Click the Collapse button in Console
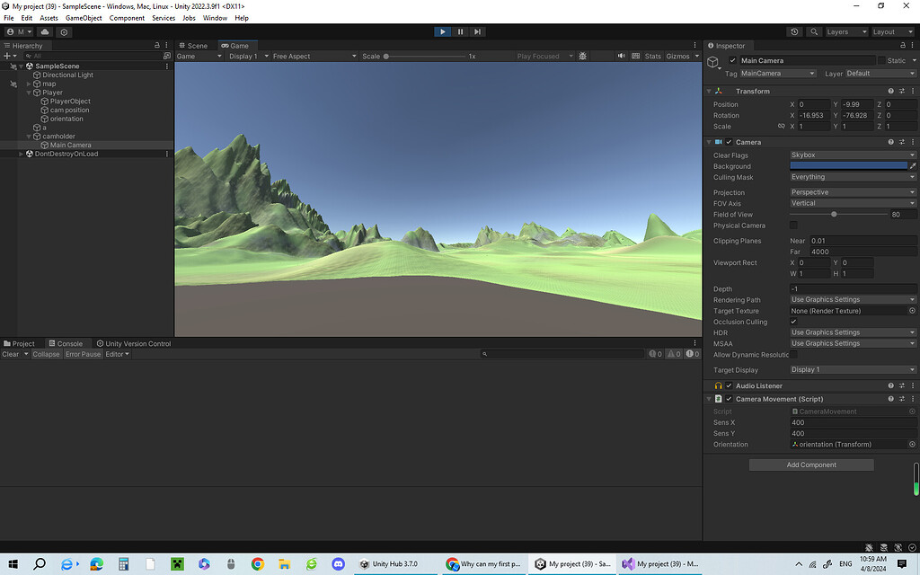This screenshot has width=920, height=575. pos(46,354)
